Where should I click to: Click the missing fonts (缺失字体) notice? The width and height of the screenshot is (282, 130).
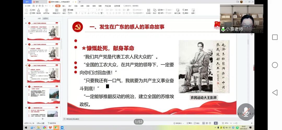52,123
